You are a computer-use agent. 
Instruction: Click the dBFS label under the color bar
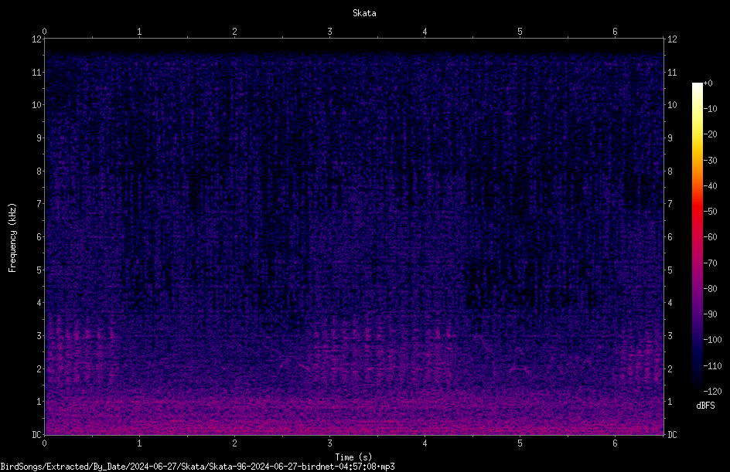705,406
